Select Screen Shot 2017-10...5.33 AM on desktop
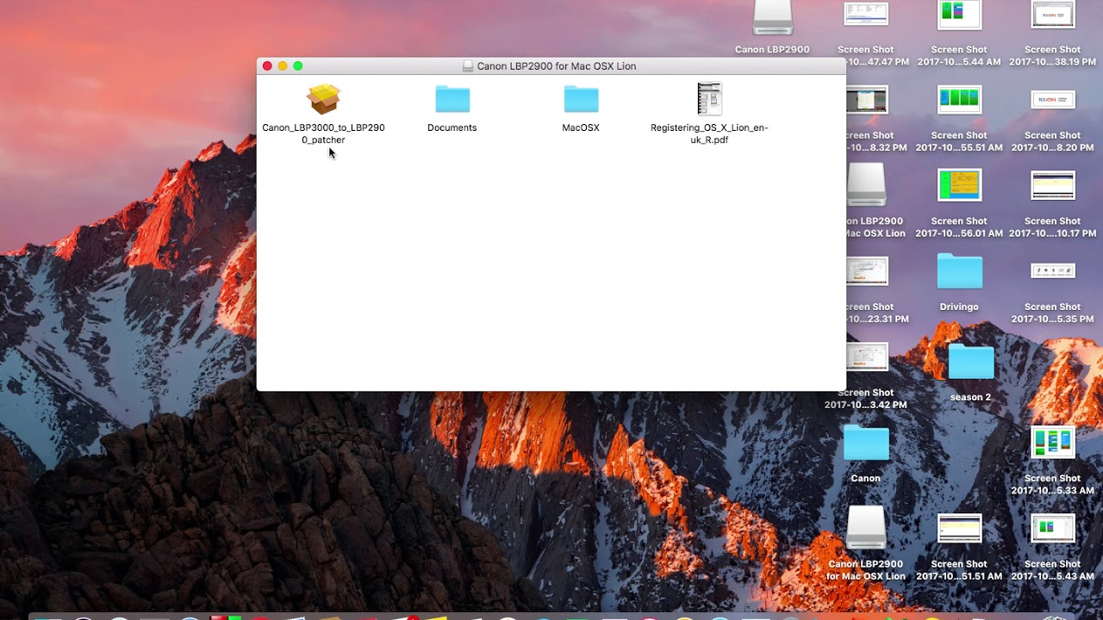1103x620 pixels. (x=1052, y=442)
